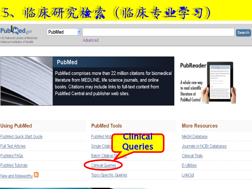This screenshot has height=189, width=252.
Task: Click the 'National Institutes of Health' text
Action: pyautogui.click(x=17, y=42)
